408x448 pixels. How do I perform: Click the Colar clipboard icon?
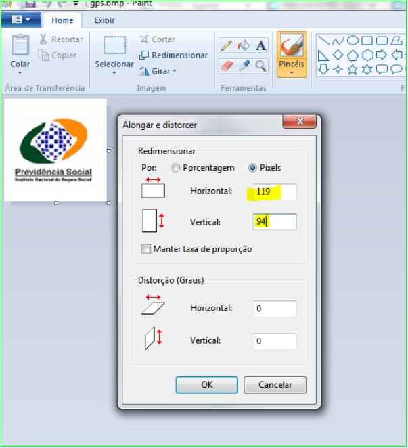(x=20, y=45)
